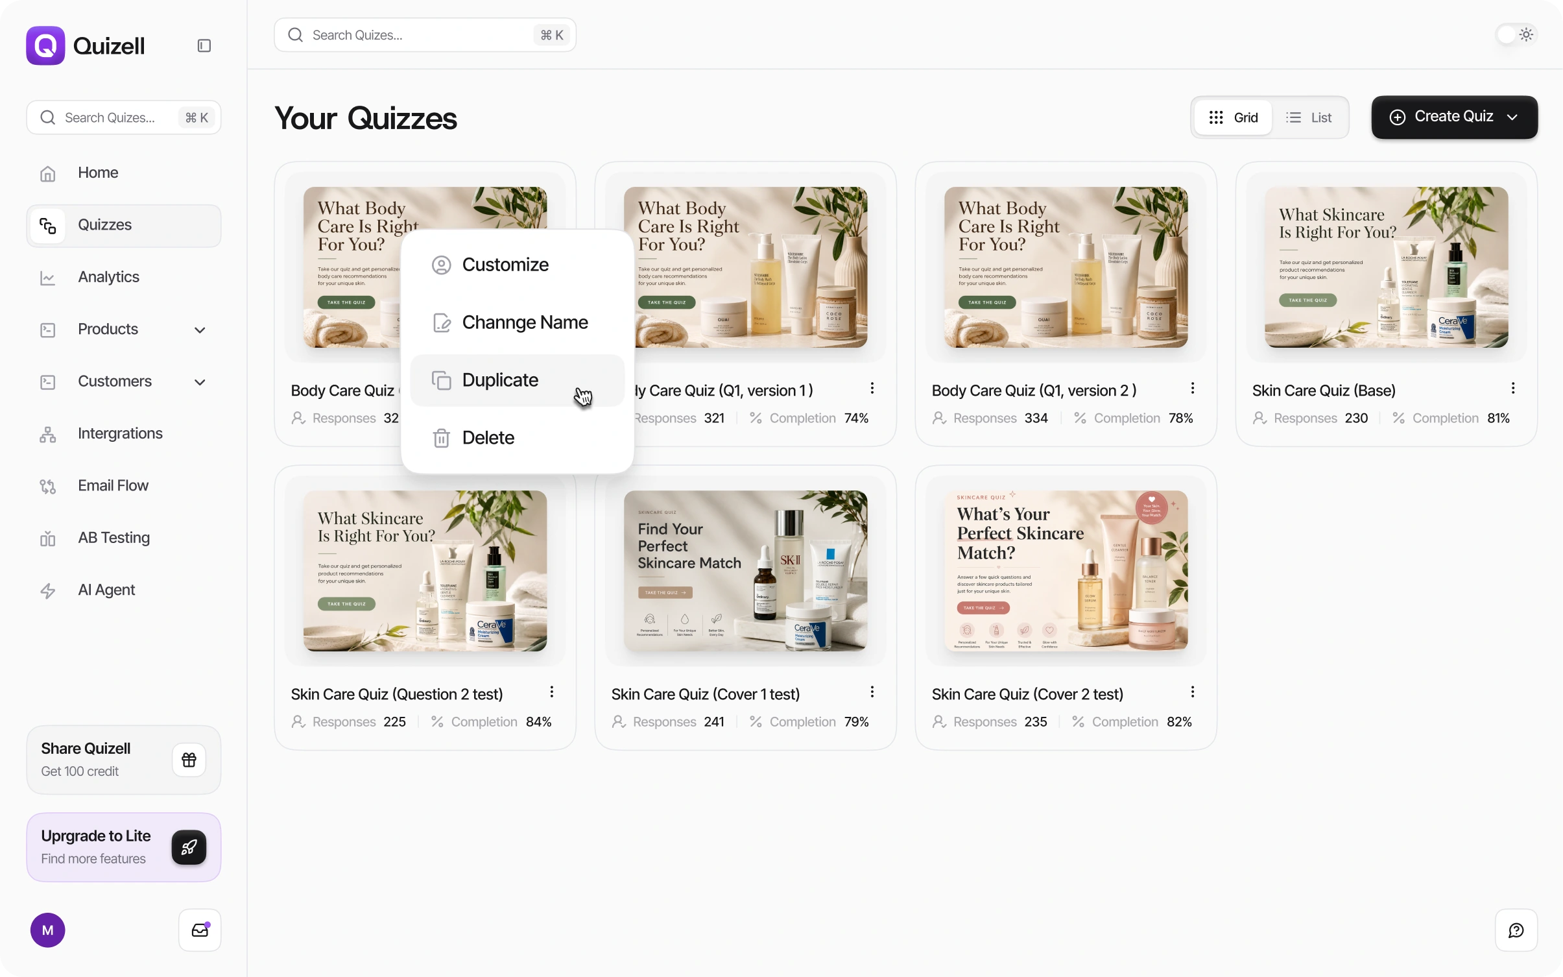Open options for Skin Care Quiz (Cover 1 test)
Image resolution: width=1563 pixels, height=977 pixels.
(872, 692)
